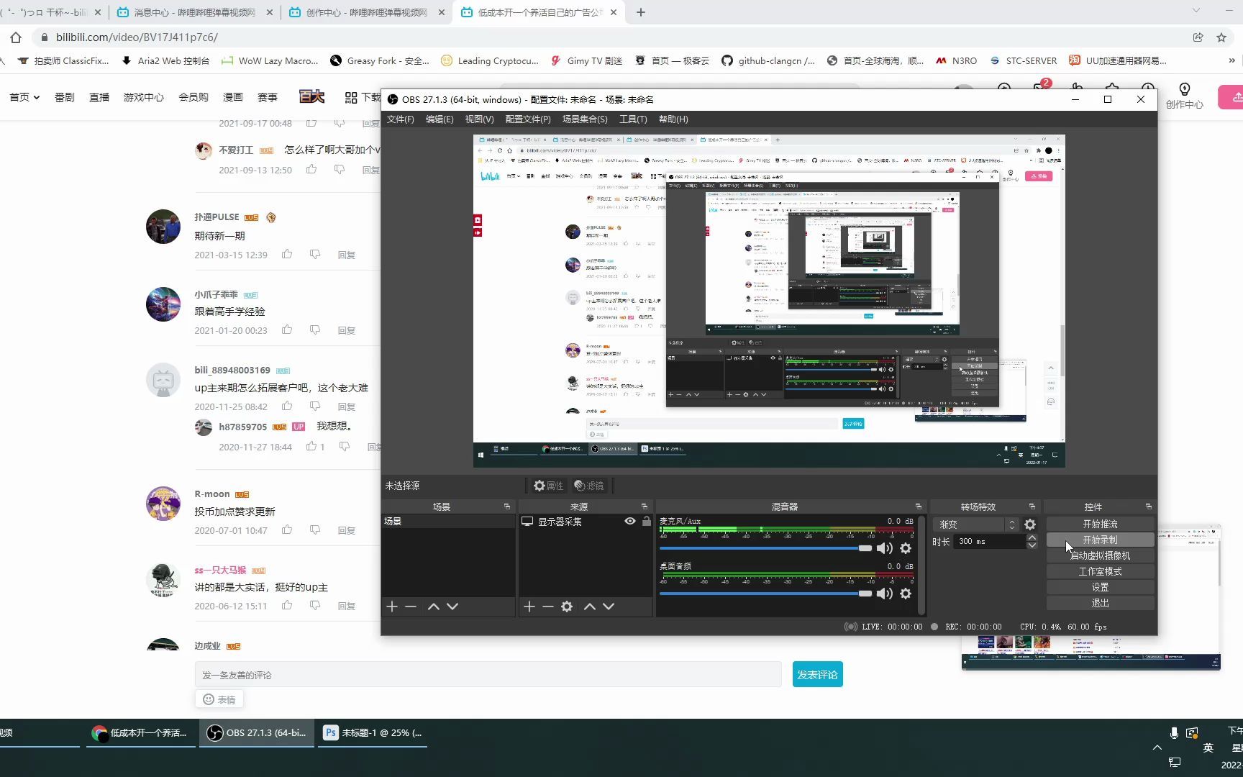This screenshot has width=1243, height=777.
Task: Open settings gear for 麦克风/Aux audio
Action: [x=906, y=548]
